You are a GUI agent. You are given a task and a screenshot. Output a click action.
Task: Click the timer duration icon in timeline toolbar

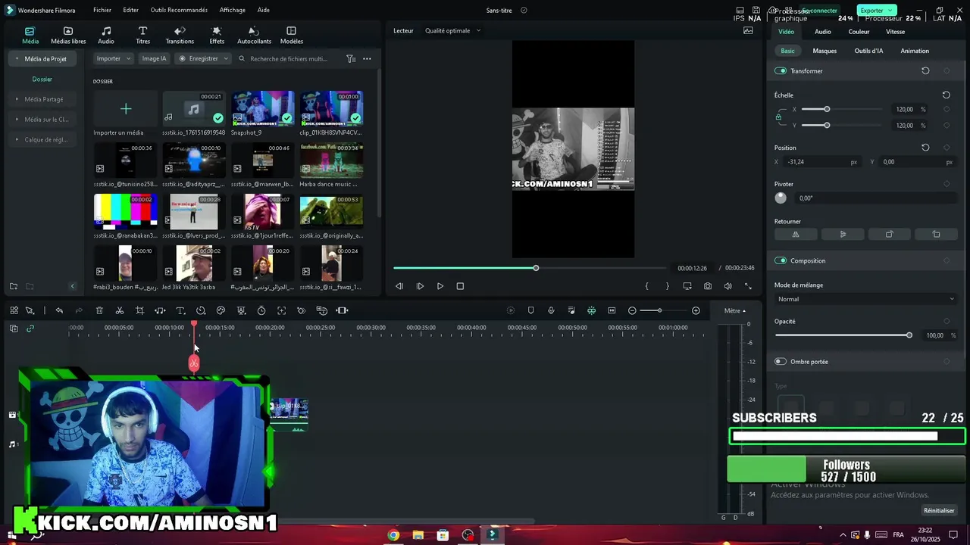tap(261, 310)
